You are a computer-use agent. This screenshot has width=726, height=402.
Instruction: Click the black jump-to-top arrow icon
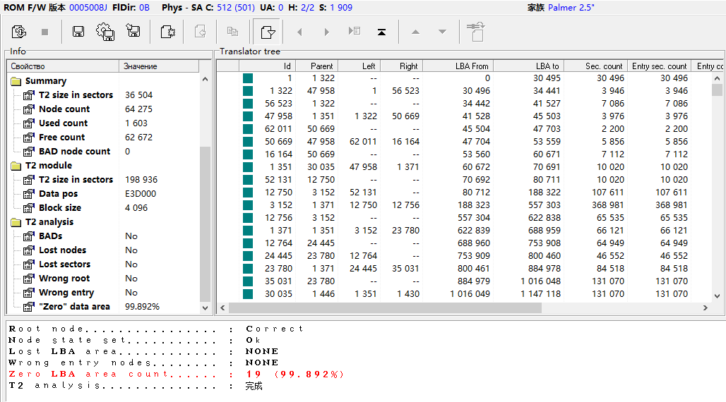[381, 32]
